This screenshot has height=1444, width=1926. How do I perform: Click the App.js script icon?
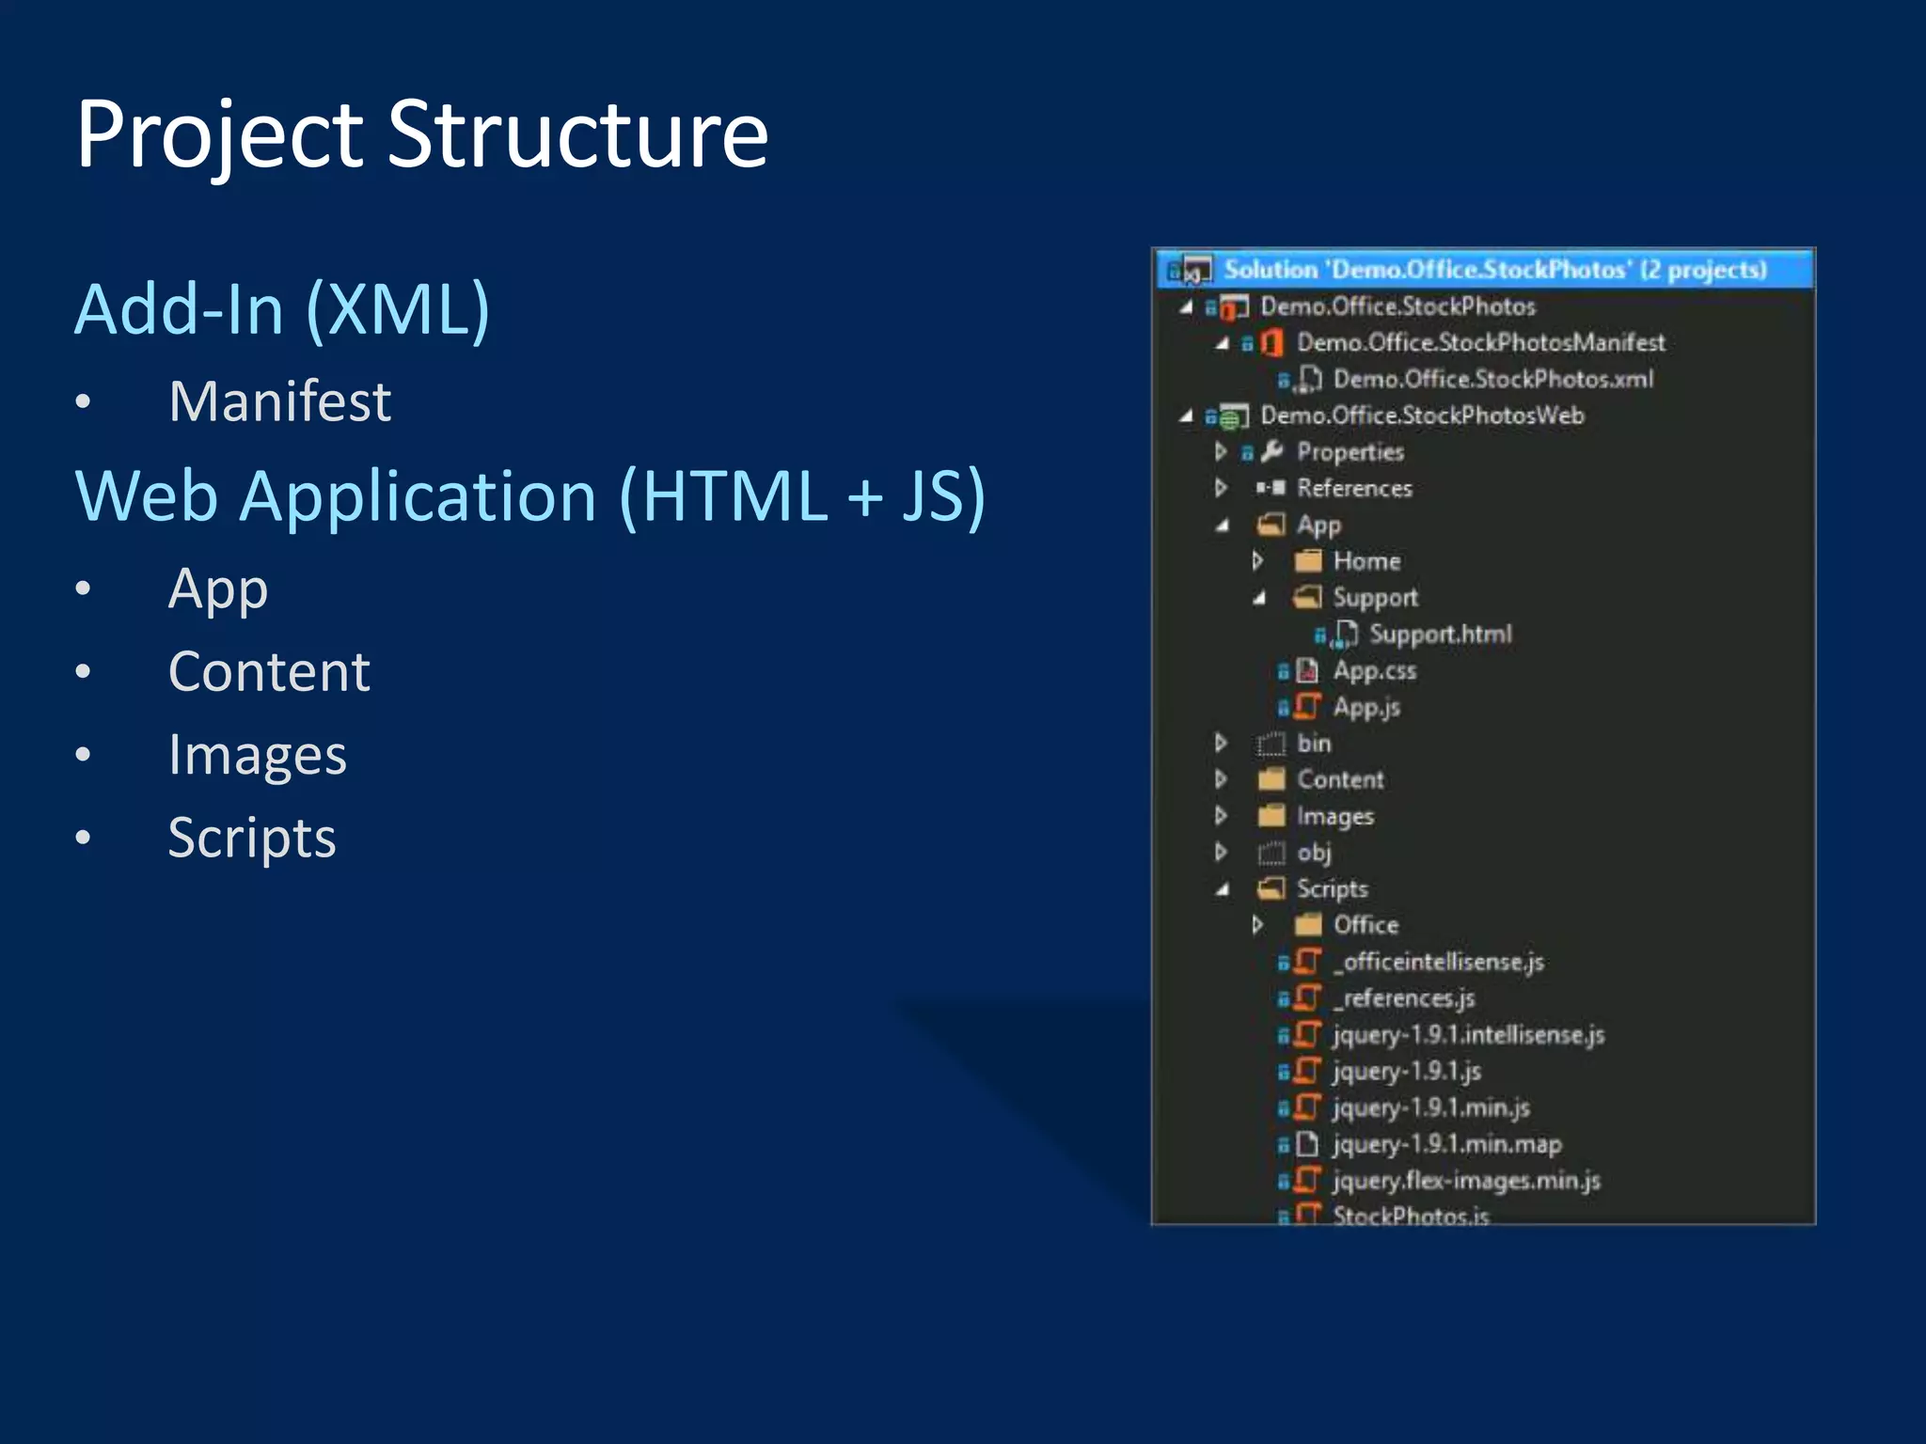[1307, 706]
